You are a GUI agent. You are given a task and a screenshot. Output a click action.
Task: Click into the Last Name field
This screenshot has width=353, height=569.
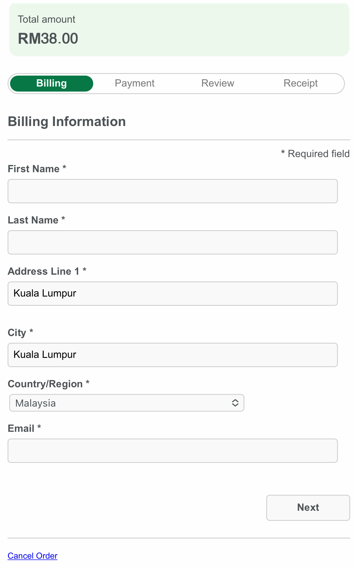(172, 242)
